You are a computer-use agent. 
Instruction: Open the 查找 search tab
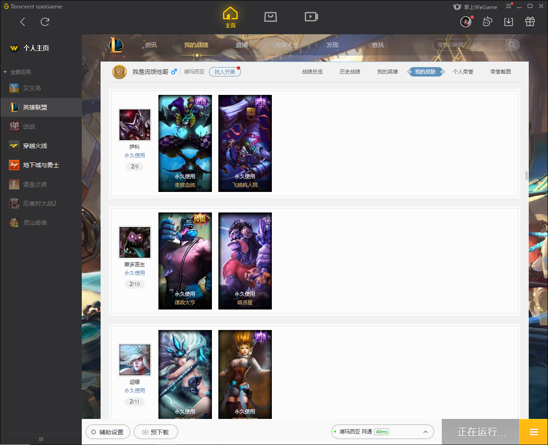378,45
